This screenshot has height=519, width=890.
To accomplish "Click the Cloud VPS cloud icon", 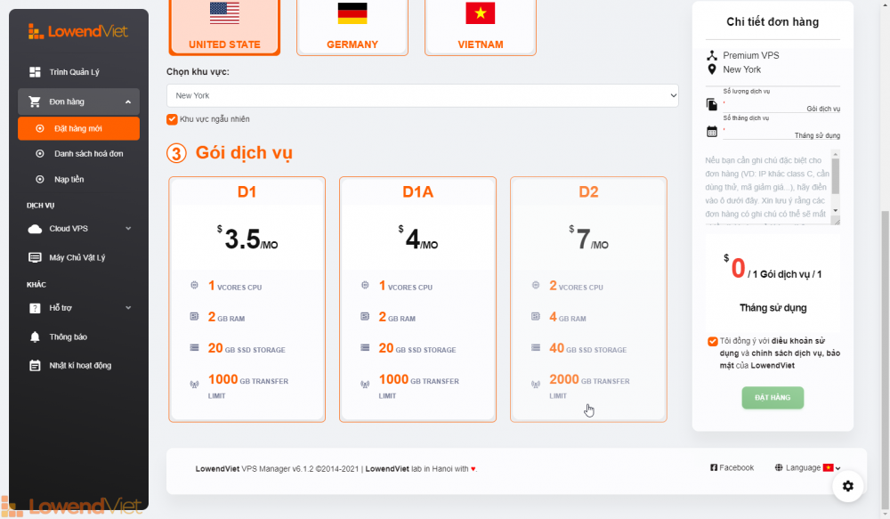I will (35, 229).
